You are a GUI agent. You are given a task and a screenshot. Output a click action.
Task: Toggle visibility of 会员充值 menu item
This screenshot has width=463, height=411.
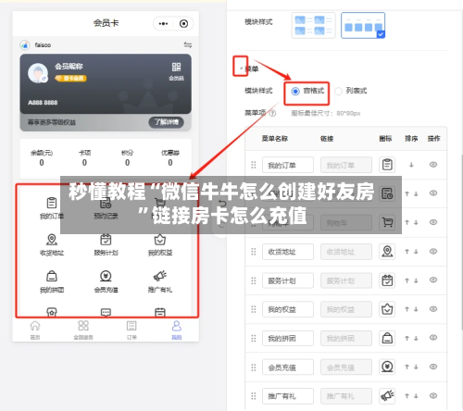[433, 367]
